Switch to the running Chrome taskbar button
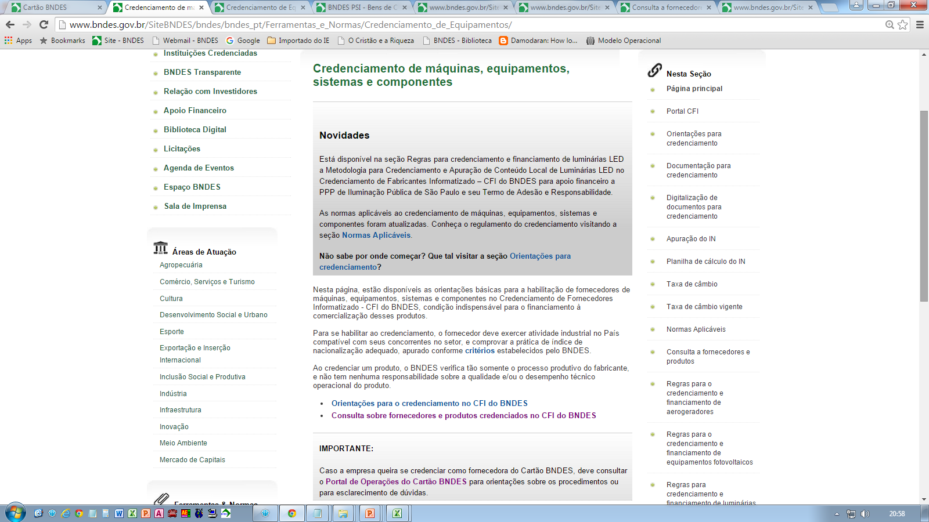 [291, 513]
